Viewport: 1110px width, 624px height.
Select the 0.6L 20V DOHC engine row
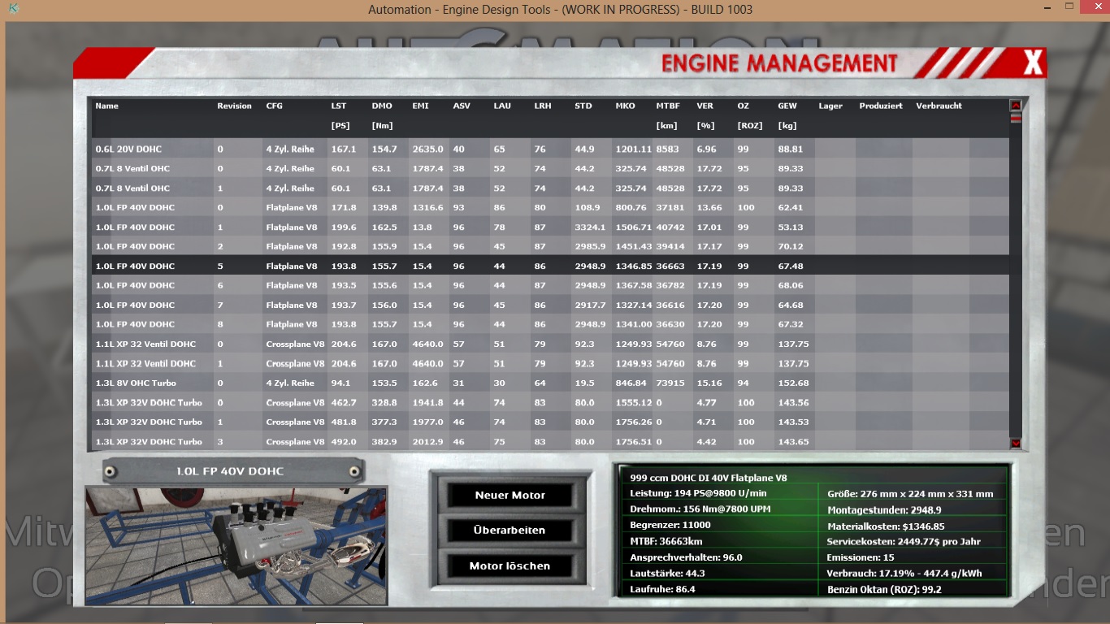pos(550,149)
